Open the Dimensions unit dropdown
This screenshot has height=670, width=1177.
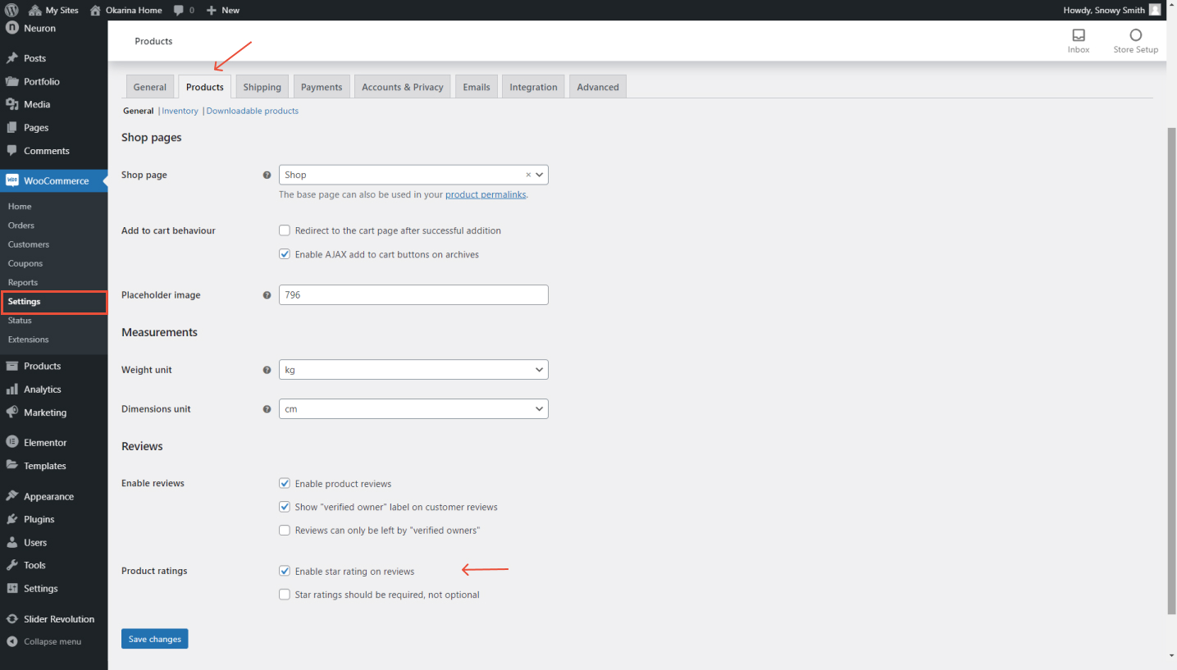[413, 408]
